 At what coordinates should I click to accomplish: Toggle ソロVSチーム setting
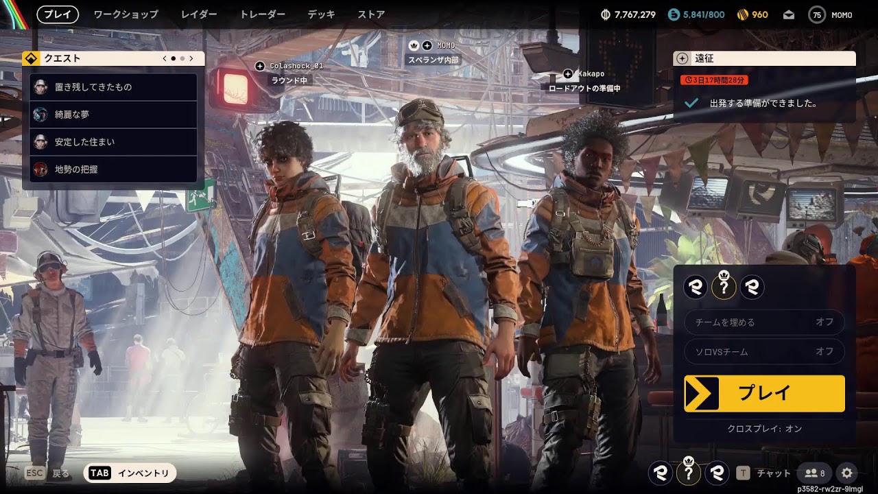(764, 351)
